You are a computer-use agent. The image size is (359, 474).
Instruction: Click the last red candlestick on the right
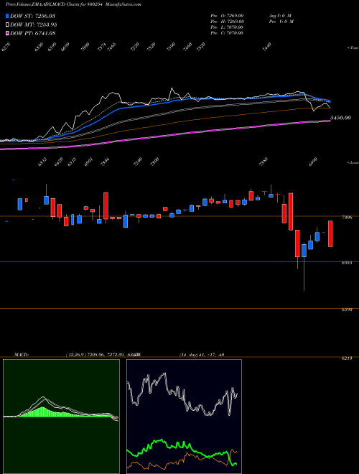click(330, 233)
